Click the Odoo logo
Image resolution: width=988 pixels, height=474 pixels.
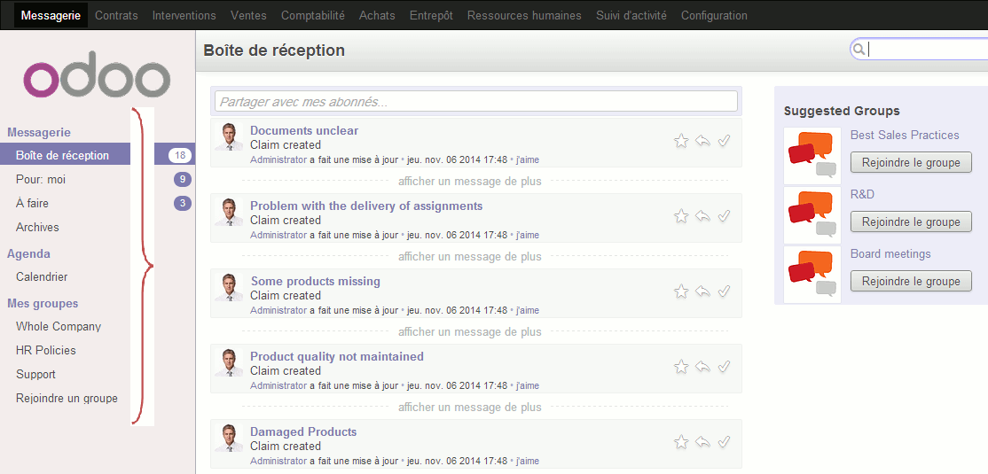97,74
